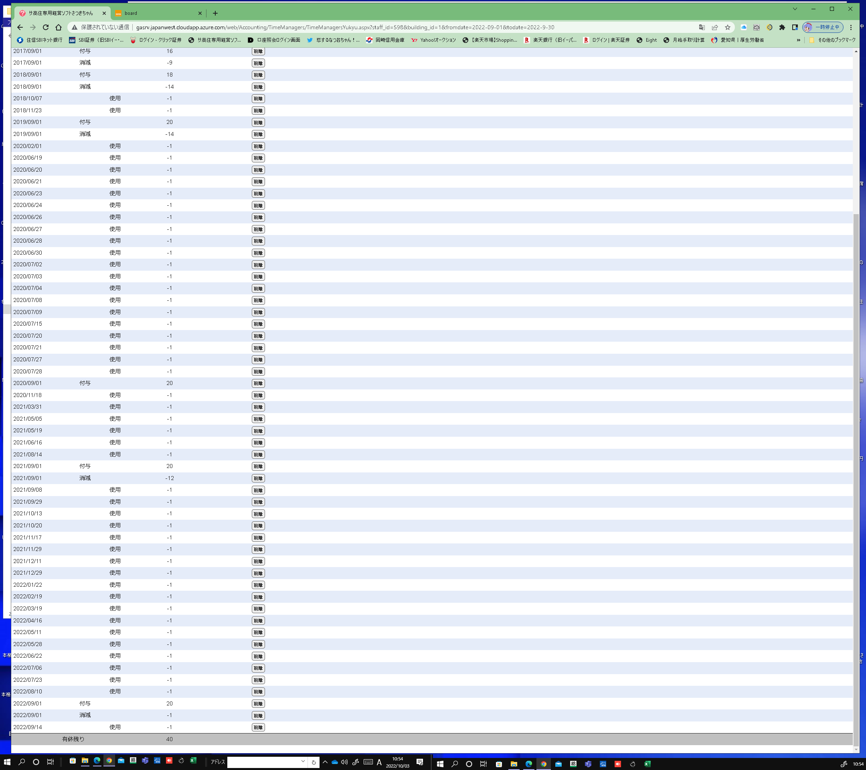This screenshot has width=866, height=770.
Task: Click the share page icon in address bar
Action: click(715, 27)
